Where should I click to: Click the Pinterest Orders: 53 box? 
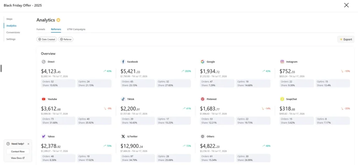[x=217, y=121]
